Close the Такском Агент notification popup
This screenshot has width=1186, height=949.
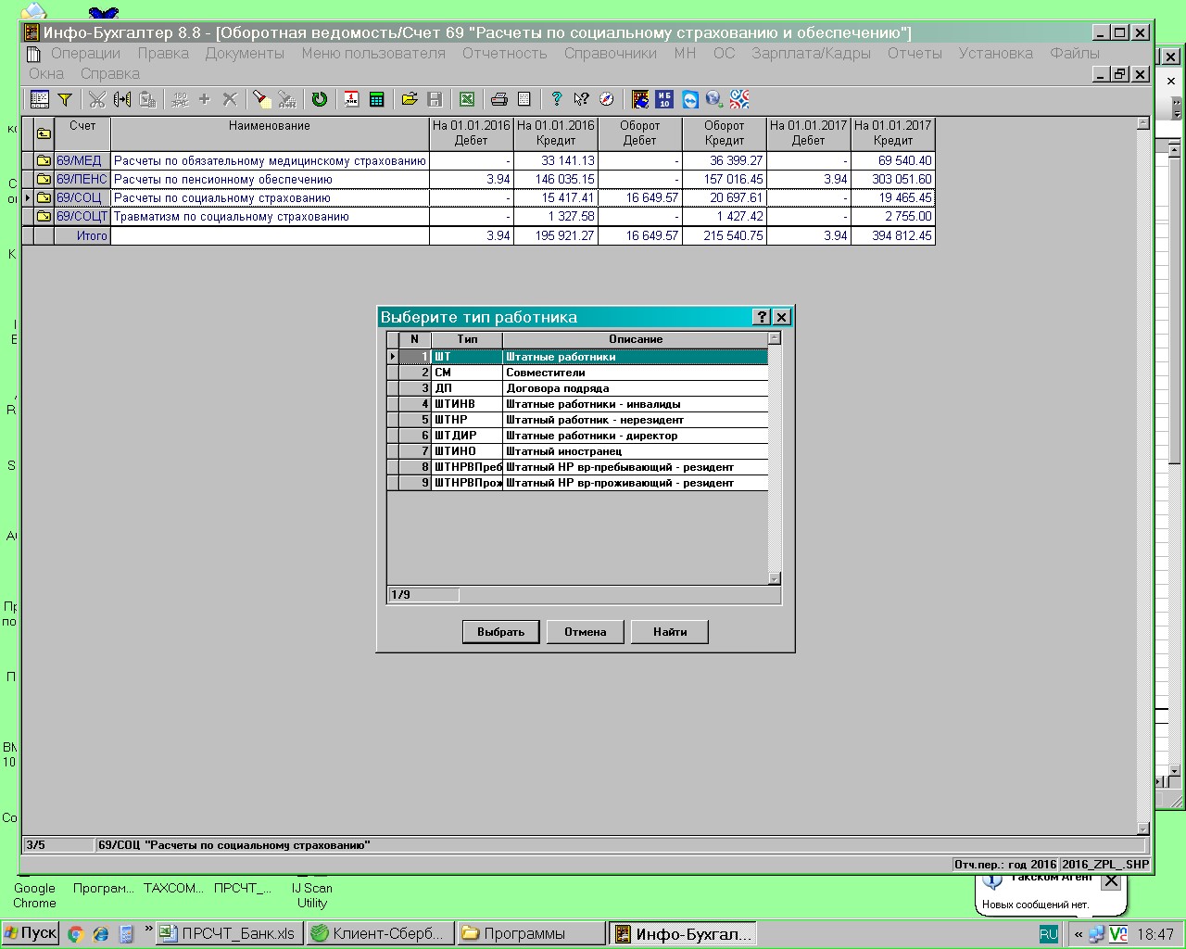[1111, 880]
